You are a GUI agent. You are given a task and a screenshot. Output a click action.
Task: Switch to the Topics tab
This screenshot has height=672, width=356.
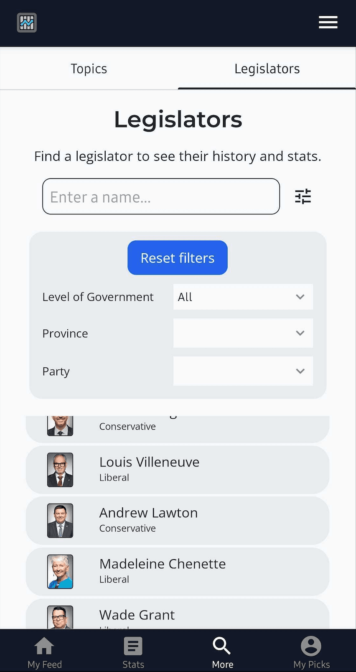[x=89, y=69]
